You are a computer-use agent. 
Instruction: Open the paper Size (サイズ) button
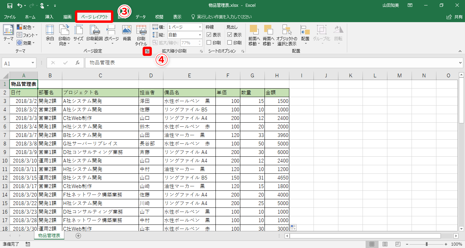(x=78, y=35)
